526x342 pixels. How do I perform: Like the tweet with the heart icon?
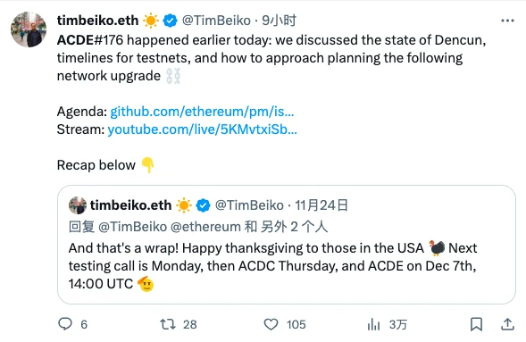point(271,324)
